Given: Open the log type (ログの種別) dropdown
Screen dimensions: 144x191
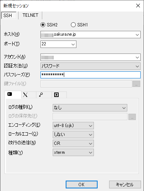Looking at the screenshot, I should click(x=90, y=108).
